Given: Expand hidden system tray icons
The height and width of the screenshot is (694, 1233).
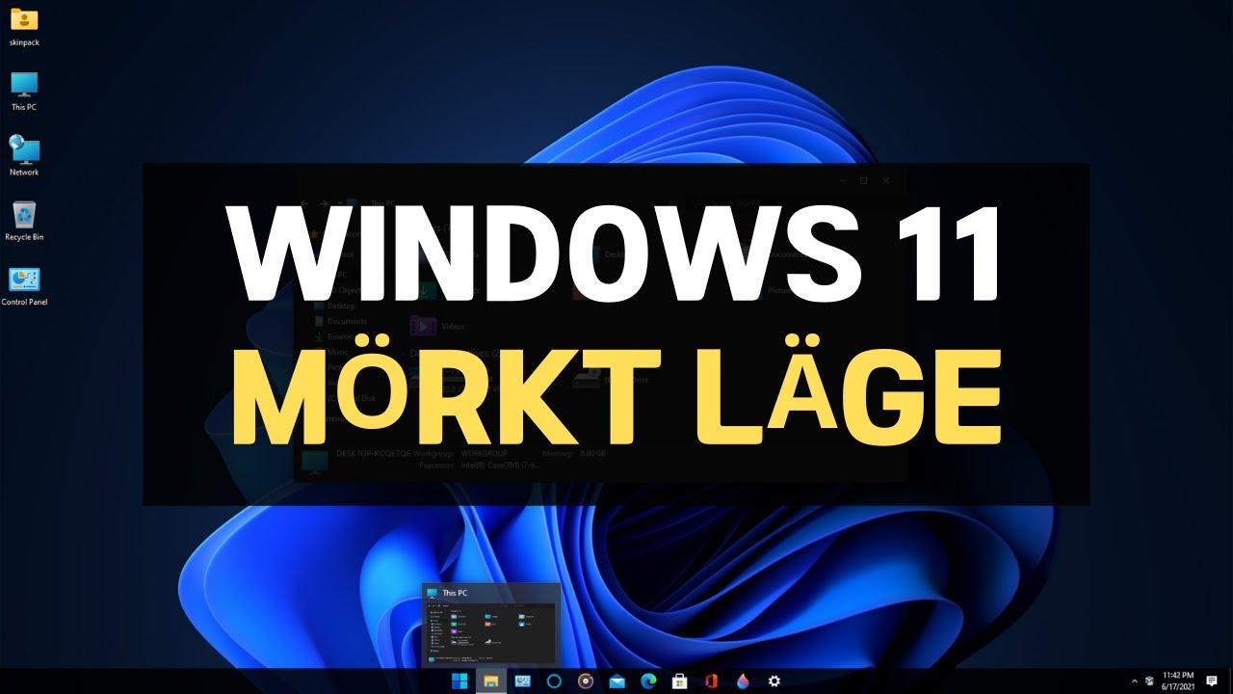Looking at the screenshot, I should pyautogui.click(x=1134, y=681).
